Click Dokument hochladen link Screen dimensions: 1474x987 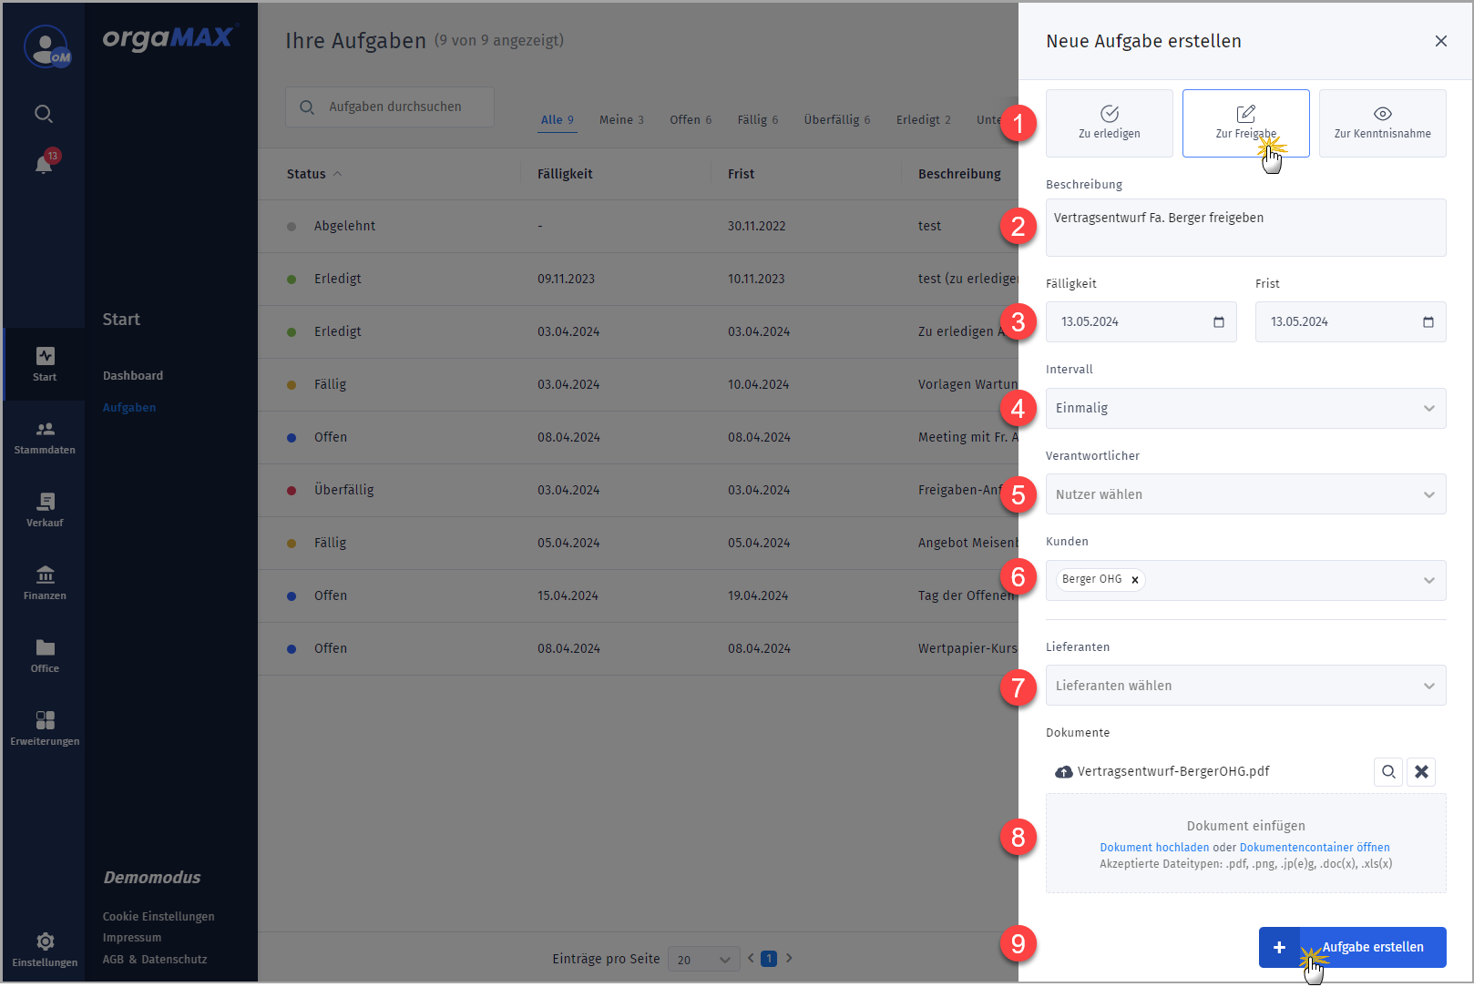tap(1154, 847)
